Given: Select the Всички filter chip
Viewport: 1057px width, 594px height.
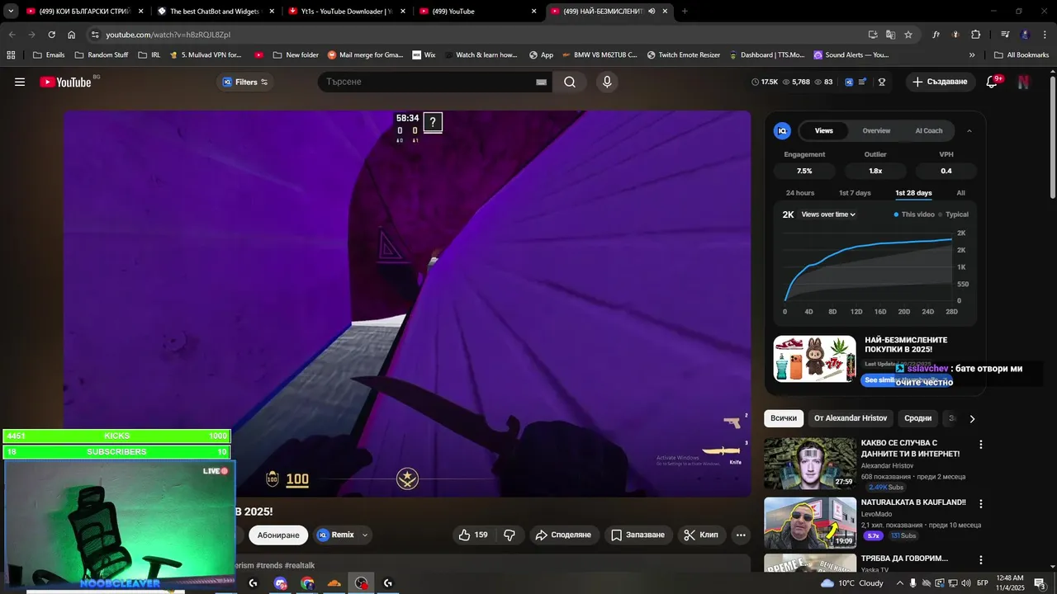Looking at the screenshot, I should [x=784, y=418].
